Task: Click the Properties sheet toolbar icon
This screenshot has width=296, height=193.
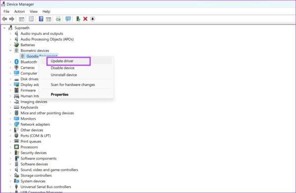Action: [31, 19]
